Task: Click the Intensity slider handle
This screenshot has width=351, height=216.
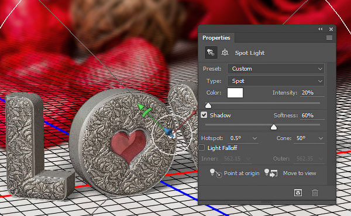Action: coord(208,105)
